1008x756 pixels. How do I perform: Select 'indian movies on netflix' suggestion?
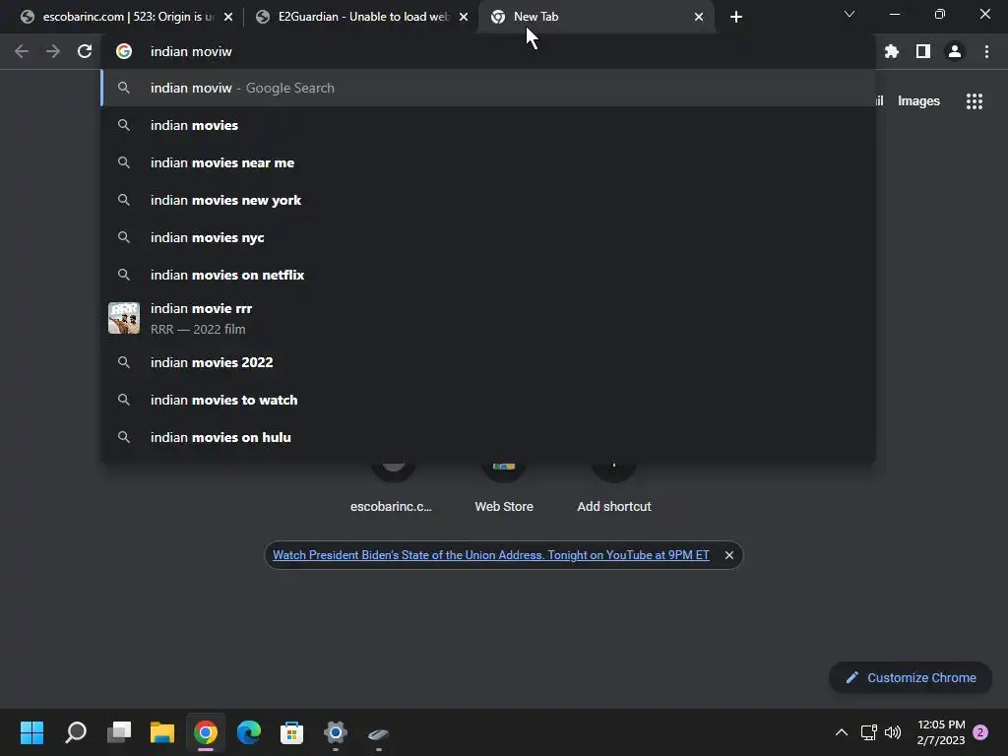[x=488, y=275]
